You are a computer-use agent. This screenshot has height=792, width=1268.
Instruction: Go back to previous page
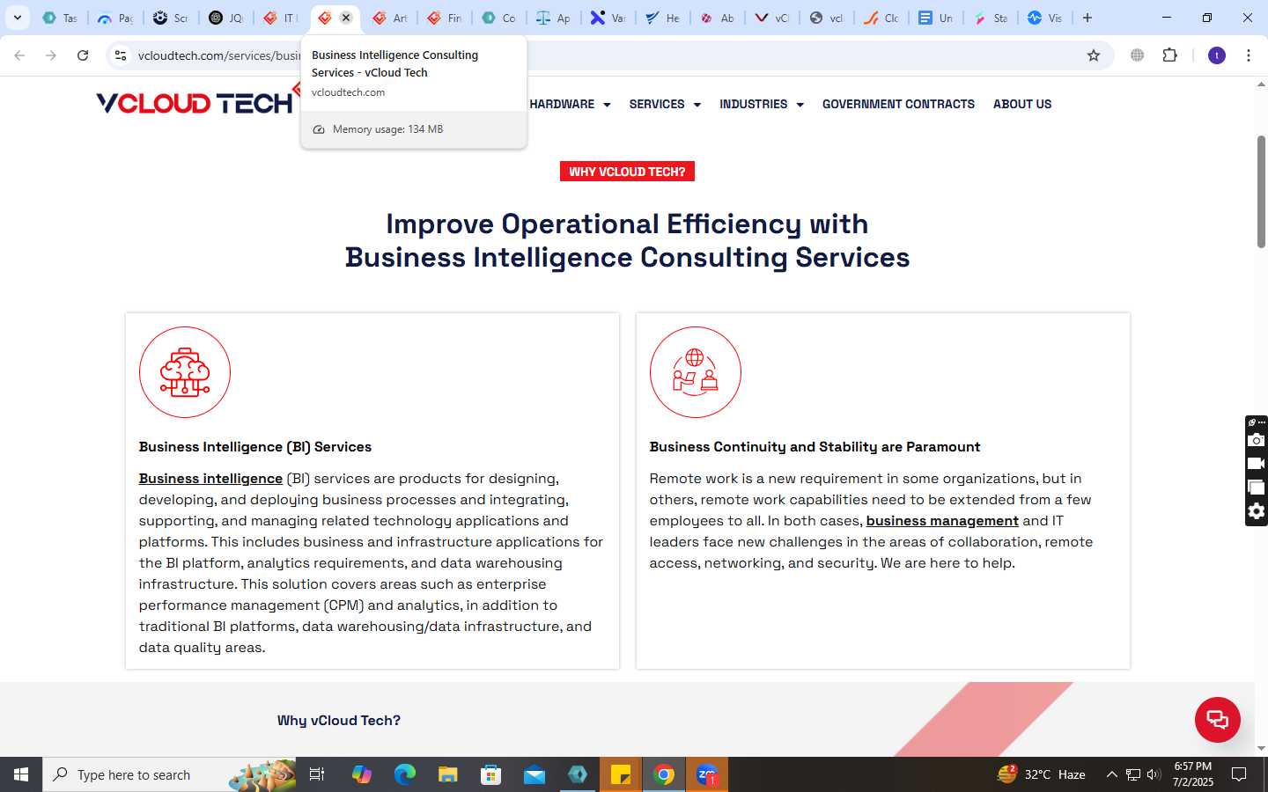pos(19,55)
